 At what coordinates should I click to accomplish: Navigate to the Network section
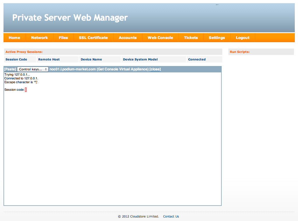pyautogui.click(x=39, y=38)
